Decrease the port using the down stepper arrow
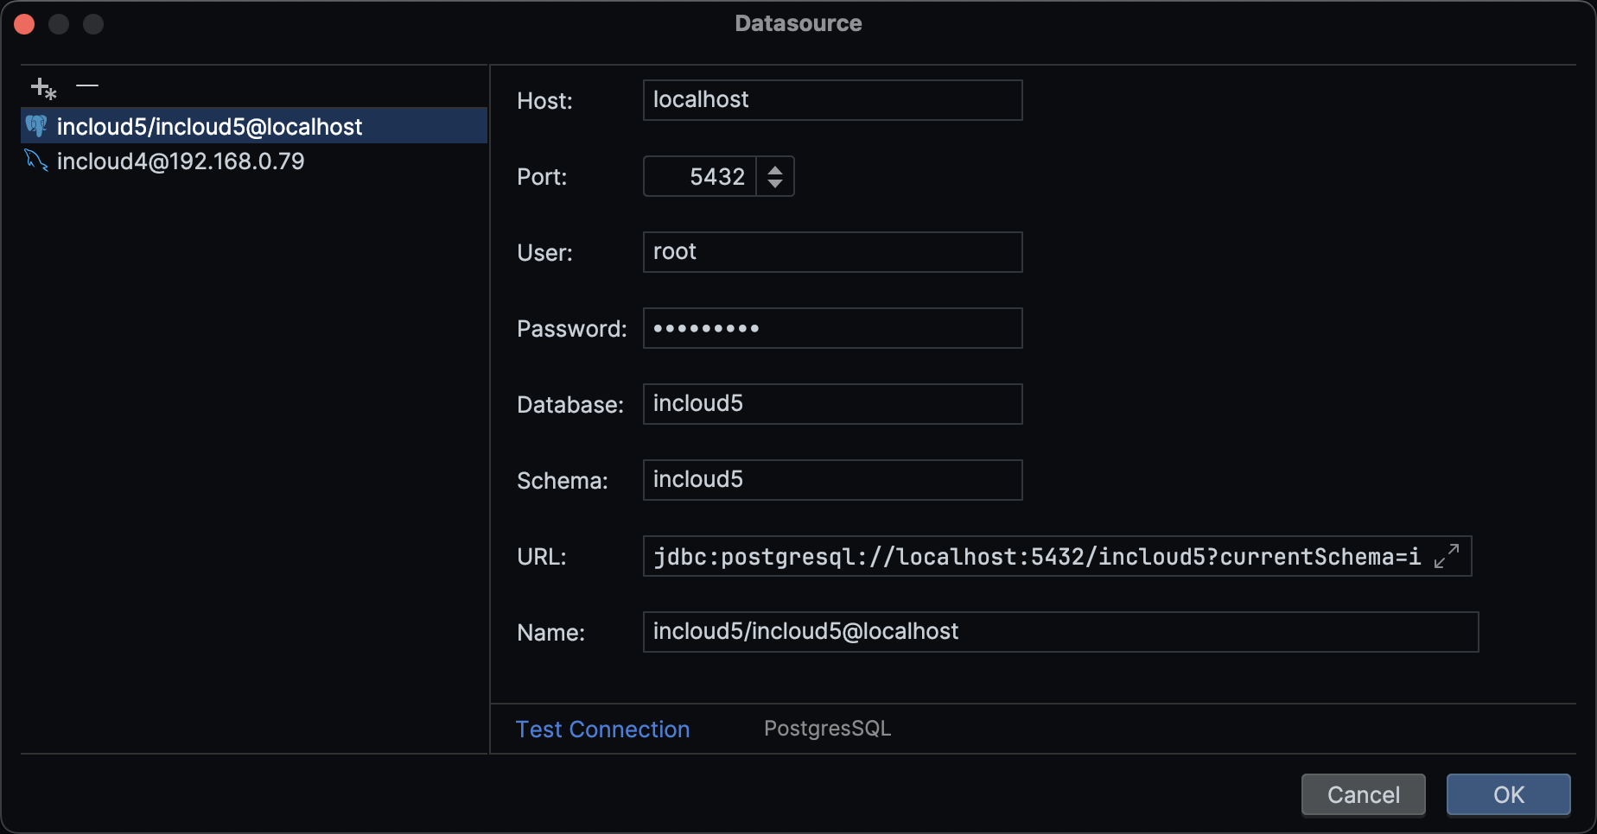Image resolution: width=1597 pixels, height=834 pixels. pyautogui.click(x=775, y=184)
